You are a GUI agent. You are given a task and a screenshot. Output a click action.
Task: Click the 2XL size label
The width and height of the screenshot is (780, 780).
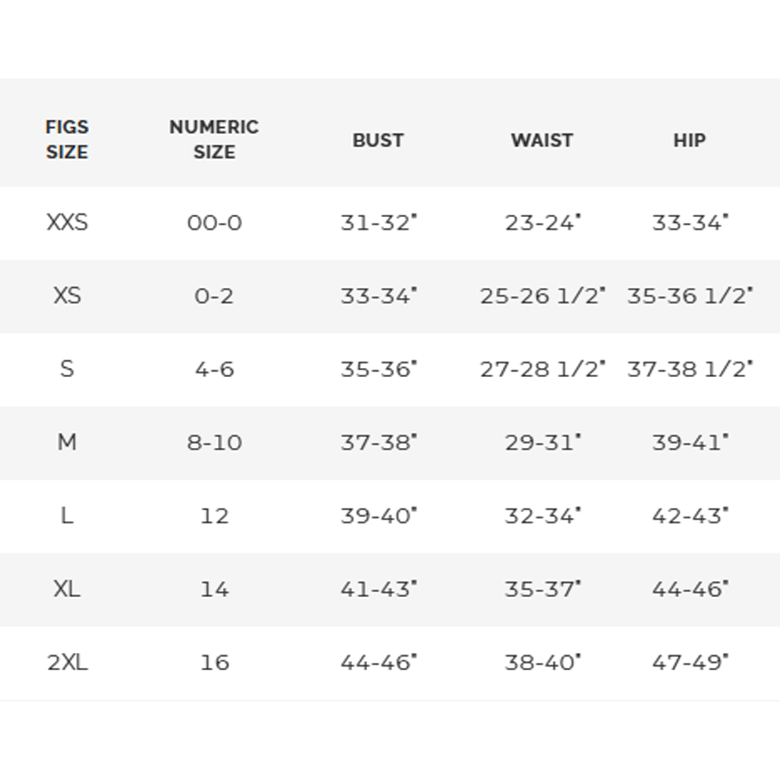click(x=67, y=662)
